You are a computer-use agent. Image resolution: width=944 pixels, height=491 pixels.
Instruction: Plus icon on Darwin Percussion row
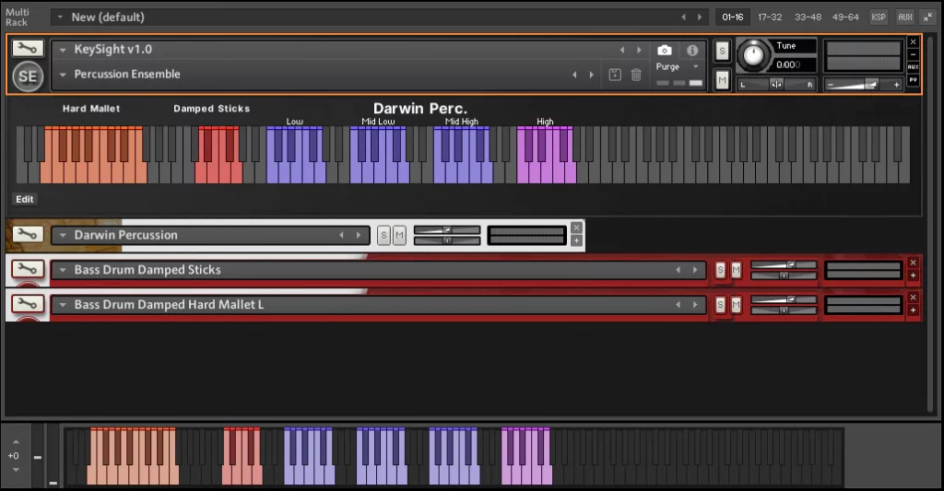[x=576, y=240]
